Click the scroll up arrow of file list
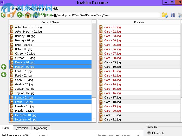182x136 pixels. [94, 22]
